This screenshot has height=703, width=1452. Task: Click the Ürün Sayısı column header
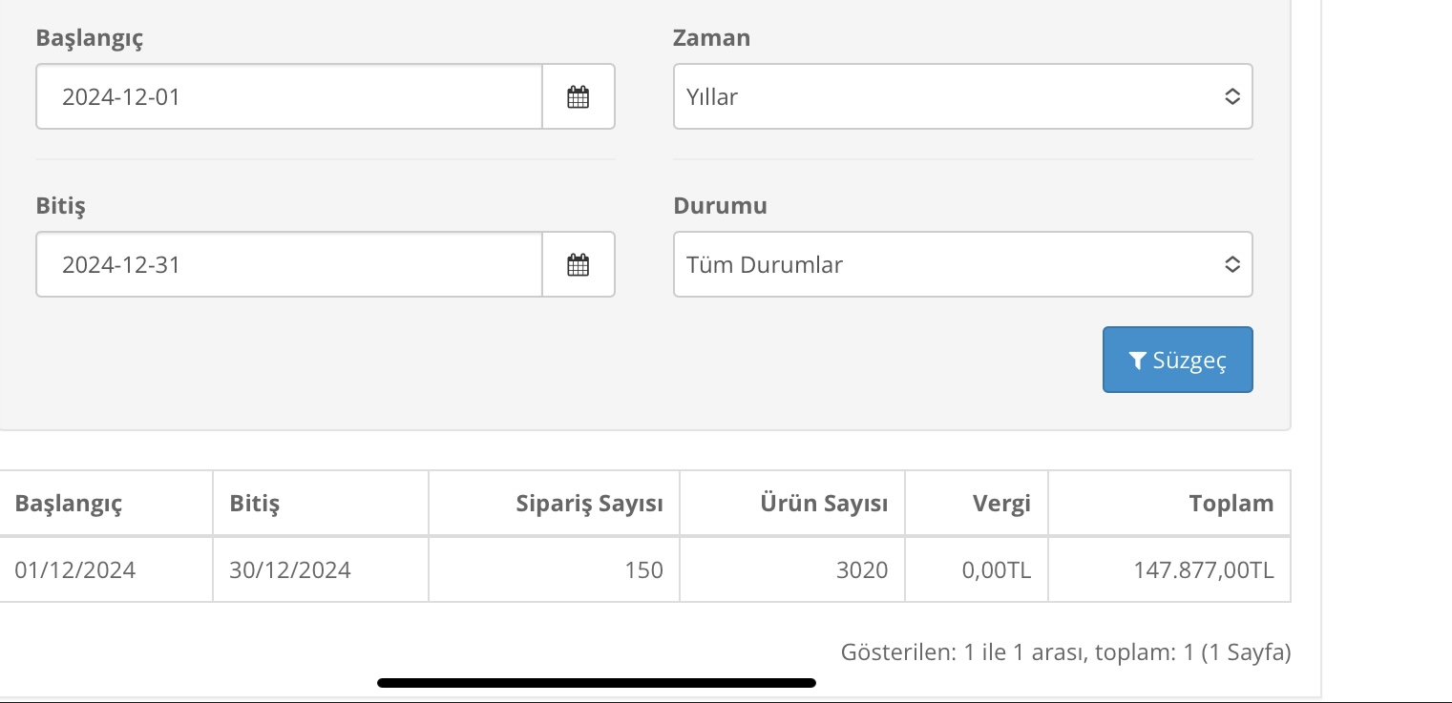tap(824, 503)
